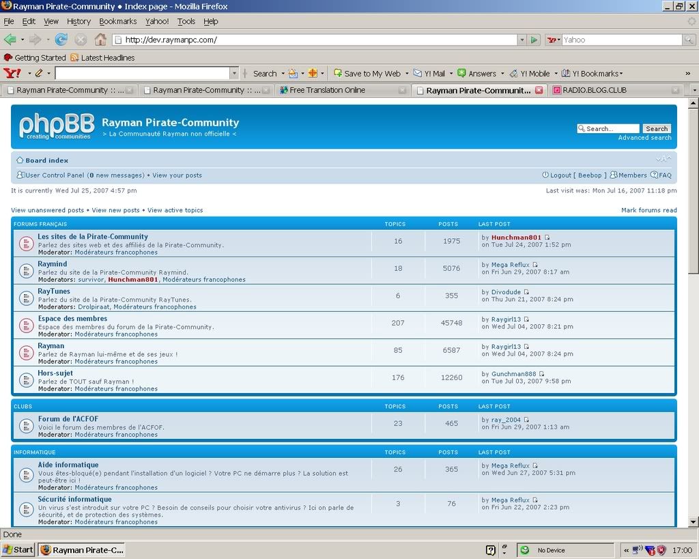Click the phpBB logo
Screen dimensions: 699x559
click(57, 126)
